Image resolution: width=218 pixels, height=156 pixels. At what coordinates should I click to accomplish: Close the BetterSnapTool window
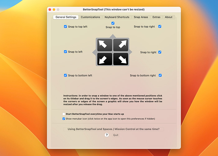[x=50, y=9]
